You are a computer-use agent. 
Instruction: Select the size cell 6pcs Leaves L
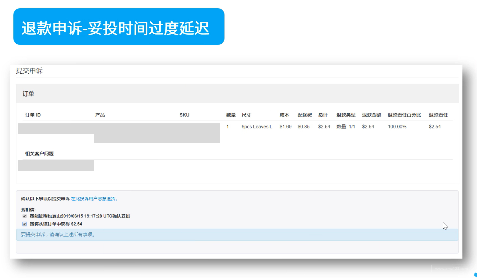(257, 126)
